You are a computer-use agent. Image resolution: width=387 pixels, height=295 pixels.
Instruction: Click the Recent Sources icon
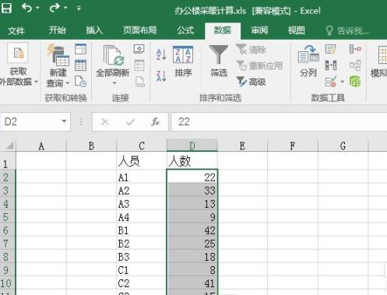[x=80, y=81]
